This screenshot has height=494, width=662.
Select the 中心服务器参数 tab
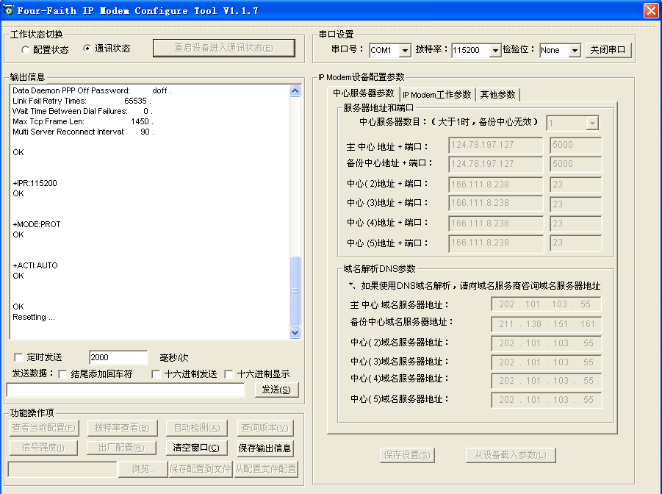click(x=364, y=94)
